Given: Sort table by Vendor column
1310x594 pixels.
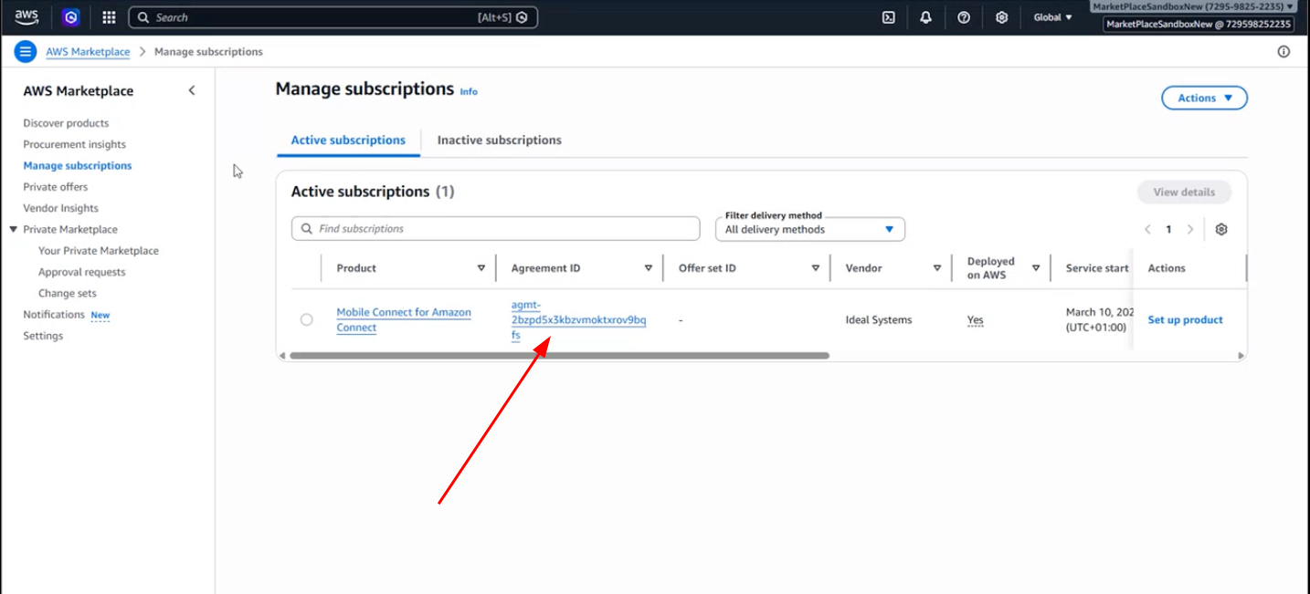Looking at the screenshot, I should [x=937, y=268].
